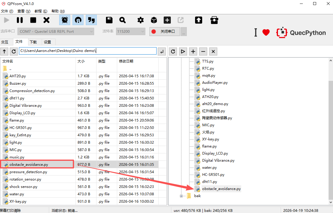Image resolution: width=333 pixels, height=213 pixels.
Task: Switch to the 下载 tab
Action: click(33, 42)
